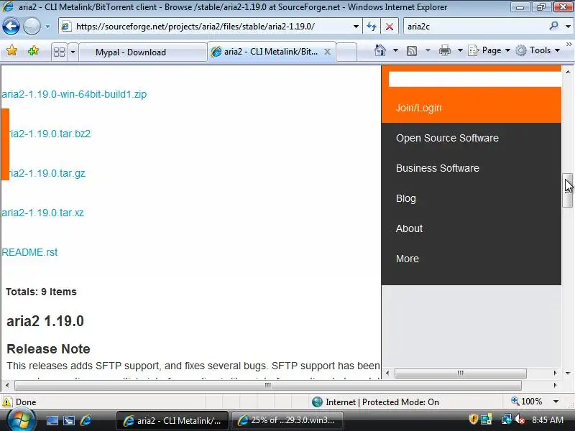Open the Quick Tabs grid view
The height and width of the screenshot is (431, 575).
(59, 52)
